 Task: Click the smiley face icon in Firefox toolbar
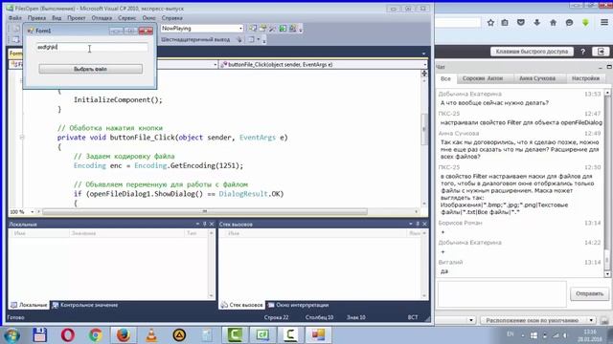(x=569, y=23)
